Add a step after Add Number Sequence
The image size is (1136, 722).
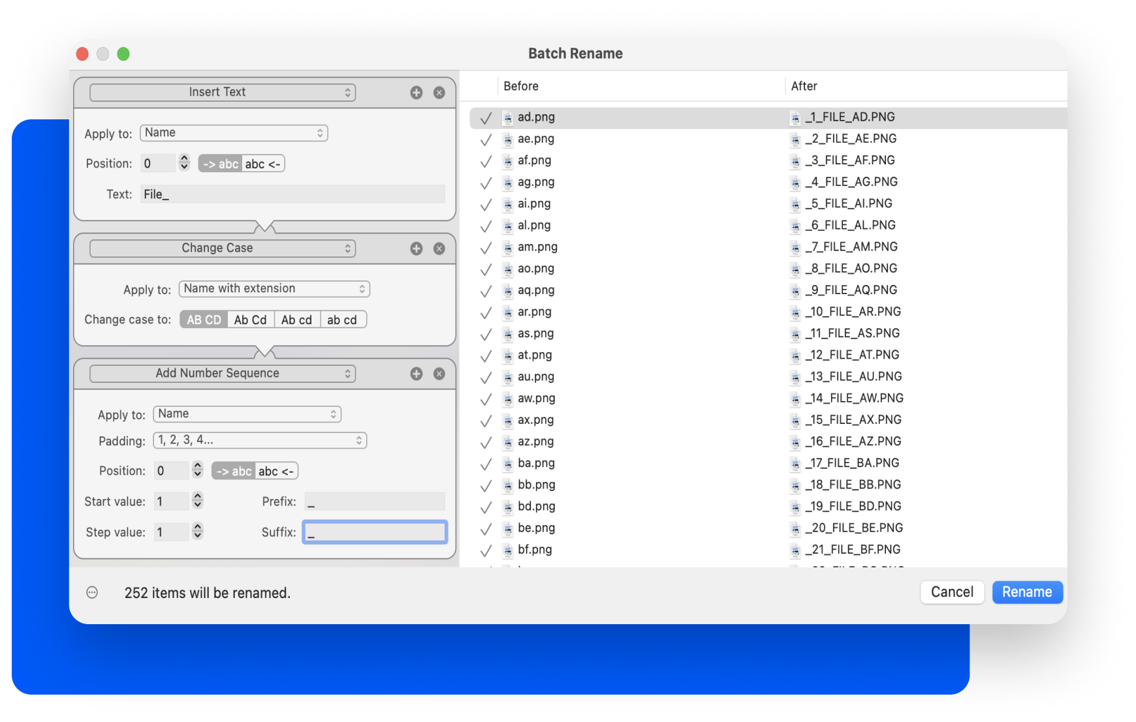pos(416,374)
